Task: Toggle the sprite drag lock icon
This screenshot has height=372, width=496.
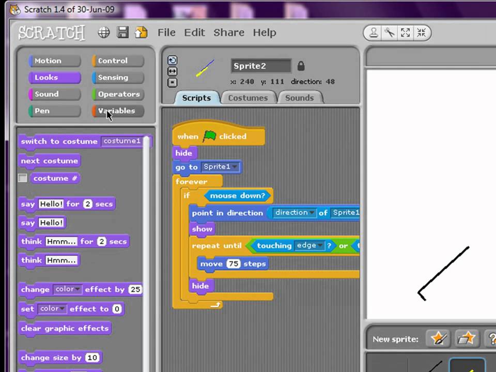Action: point(301,66)
